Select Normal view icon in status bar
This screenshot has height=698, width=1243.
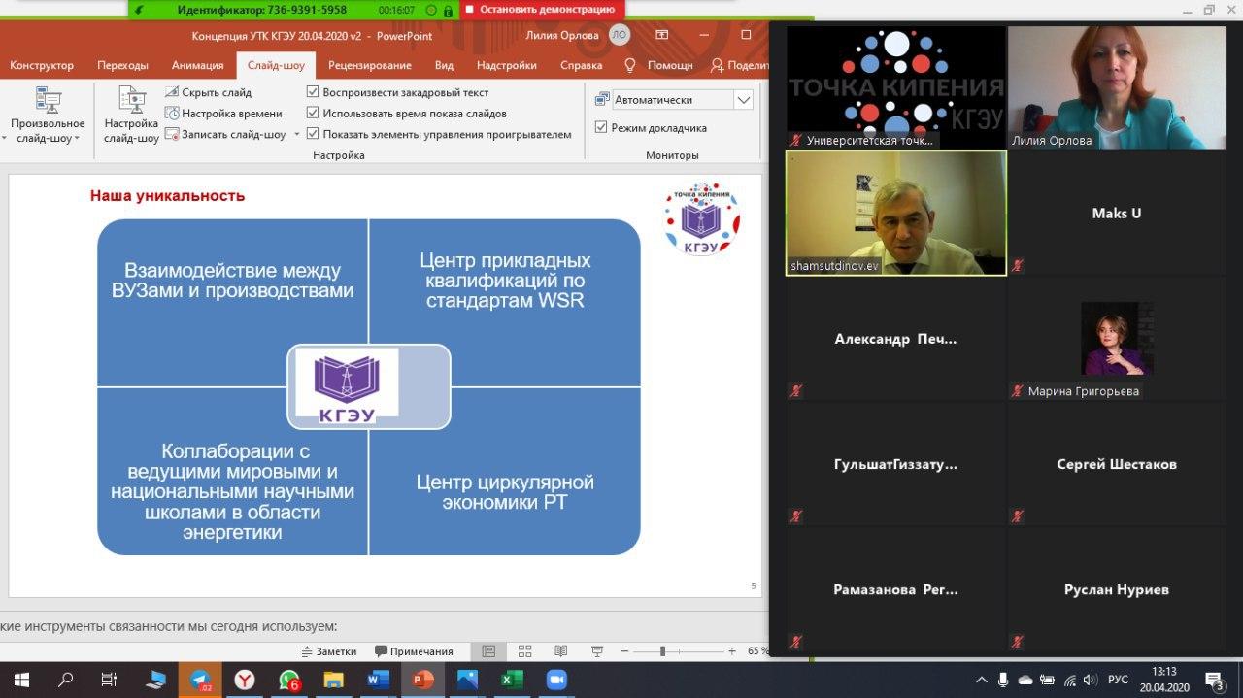pyautogui.click(x=488, y=651)
